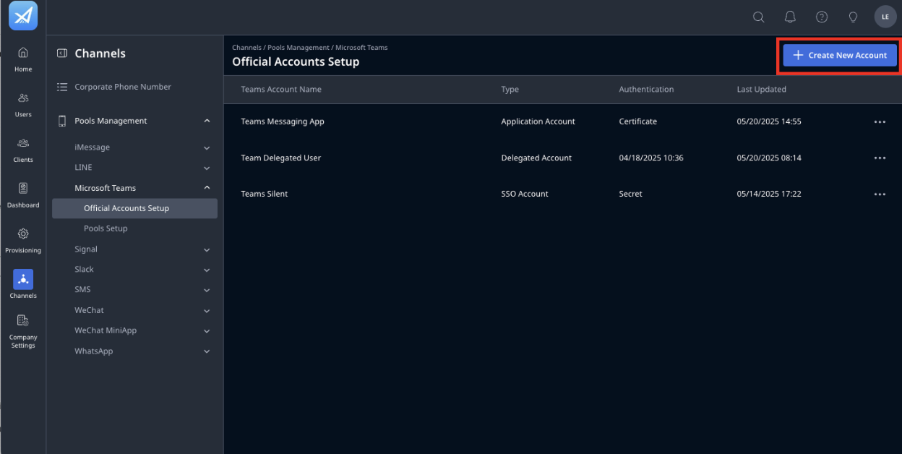
Task: Open the Provisioning gear icon
Action: click(x=23, y=240)
